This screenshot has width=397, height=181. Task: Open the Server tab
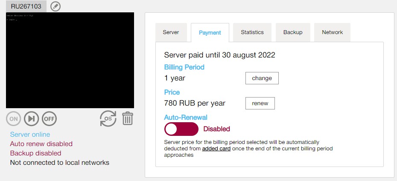point(171,32)
